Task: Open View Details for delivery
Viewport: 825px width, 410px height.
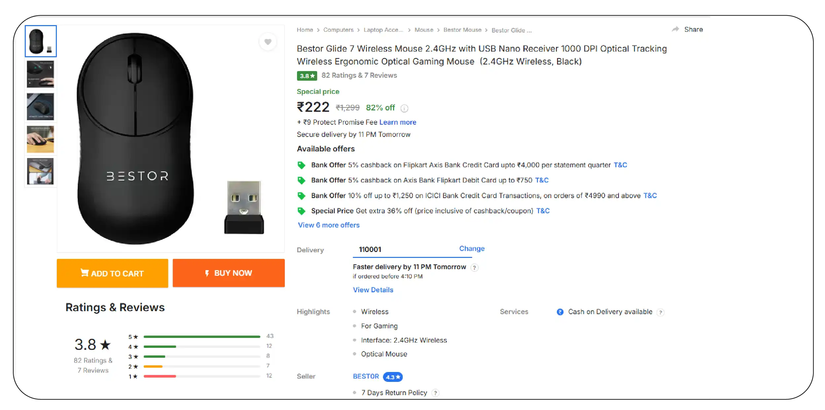Action: click(x=373, y=290)
